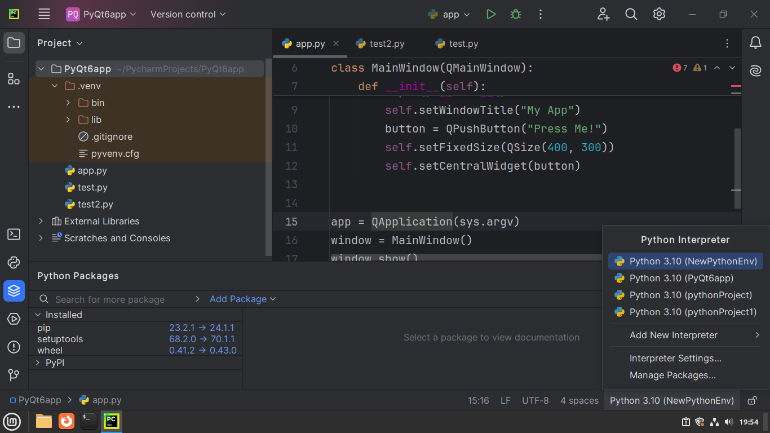Image resolution: width=770 pixels, height=433 pixels.
Task: Collapse the PyQt6app root folder
Action: coord(41,69)
